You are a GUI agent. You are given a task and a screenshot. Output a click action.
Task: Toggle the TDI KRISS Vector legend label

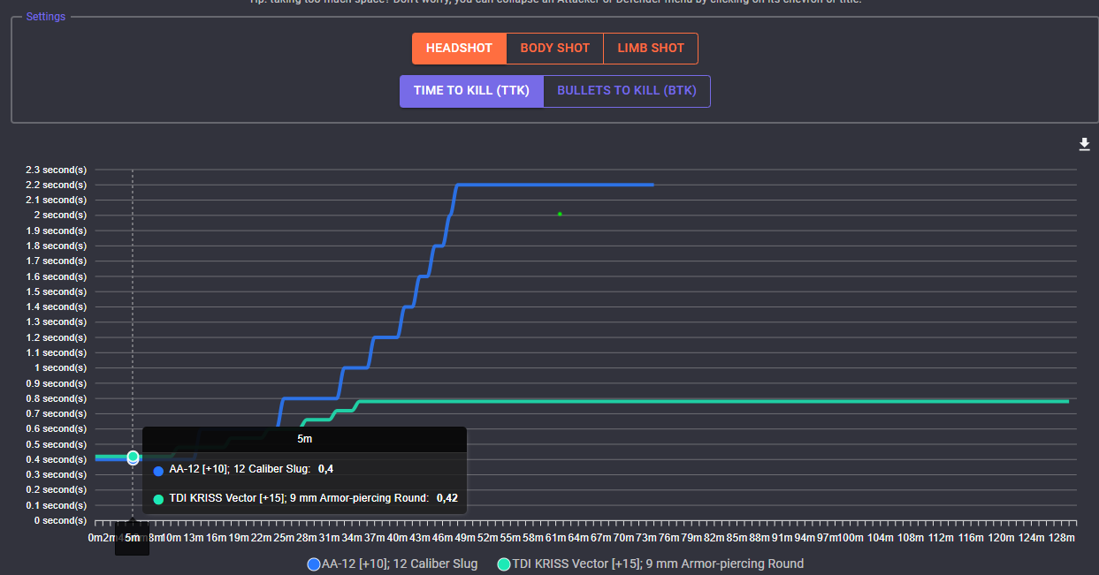[658, 564]
